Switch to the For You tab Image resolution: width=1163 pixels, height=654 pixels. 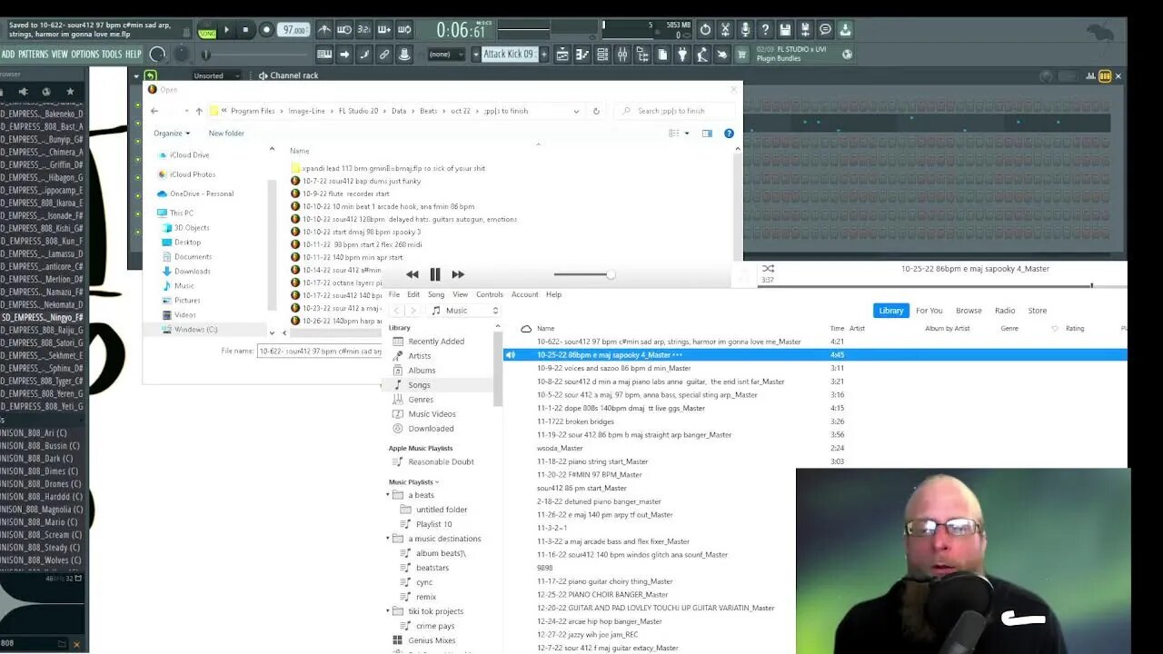(929, 311)
